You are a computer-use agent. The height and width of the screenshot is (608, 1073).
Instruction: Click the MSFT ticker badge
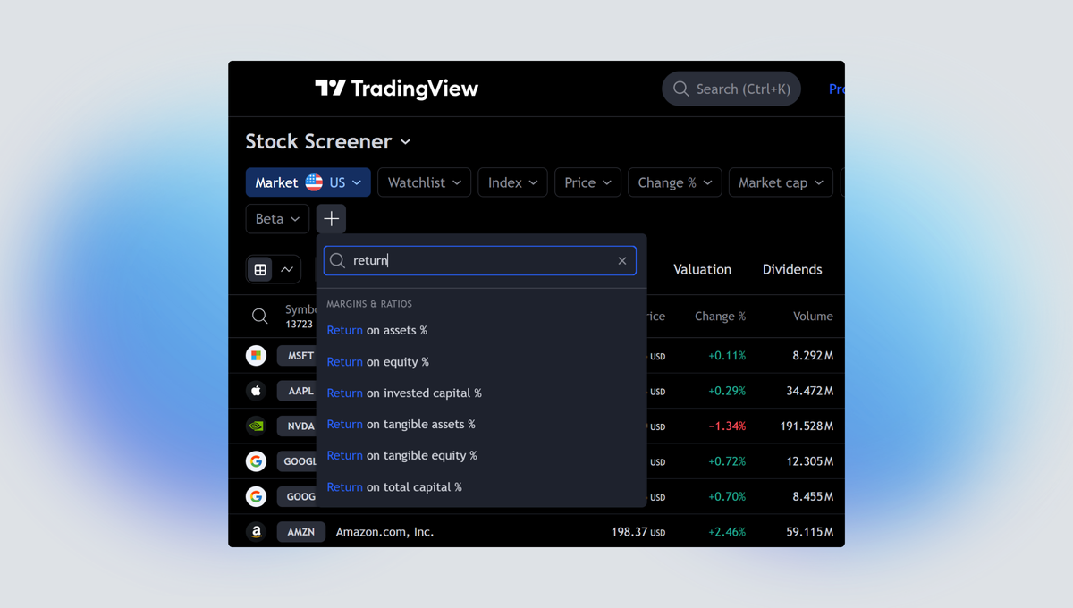pyautogui.click(x=297, y=355)
